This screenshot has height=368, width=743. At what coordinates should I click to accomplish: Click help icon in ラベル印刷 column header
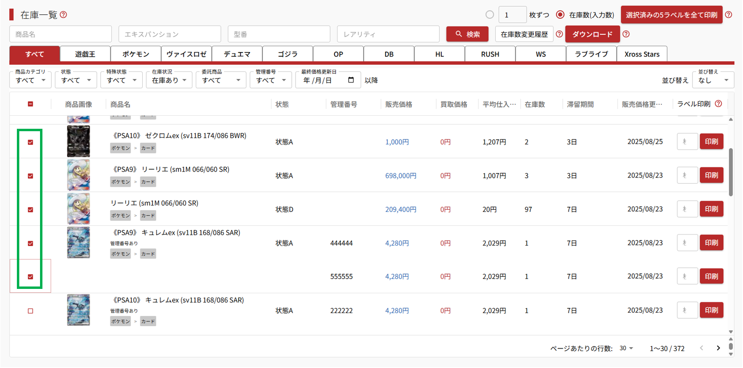718,104
